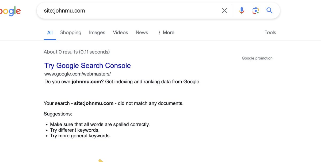Switch to the Videos tab

coord(120,33)
